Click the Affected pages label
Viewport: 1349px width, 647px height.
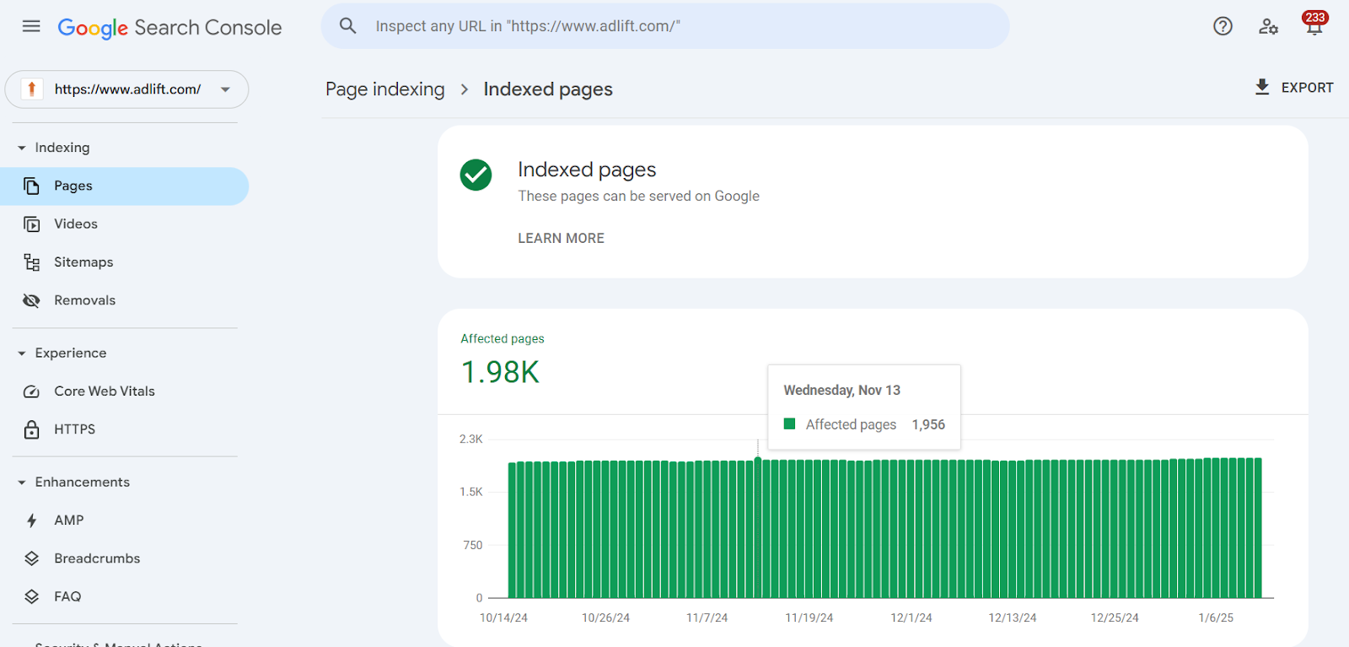pyautogui.click(x=503, y=338)
